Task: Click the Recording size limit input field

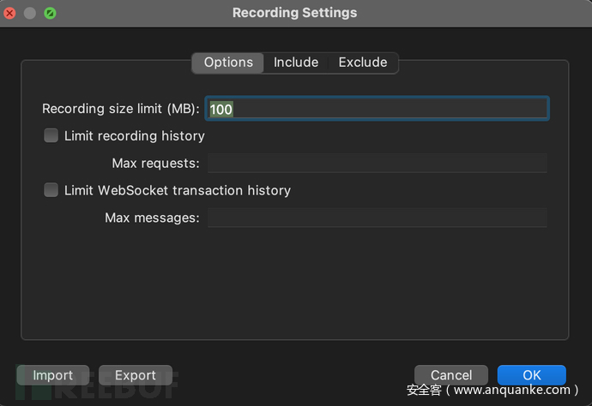Action: (x=378, y=109)
